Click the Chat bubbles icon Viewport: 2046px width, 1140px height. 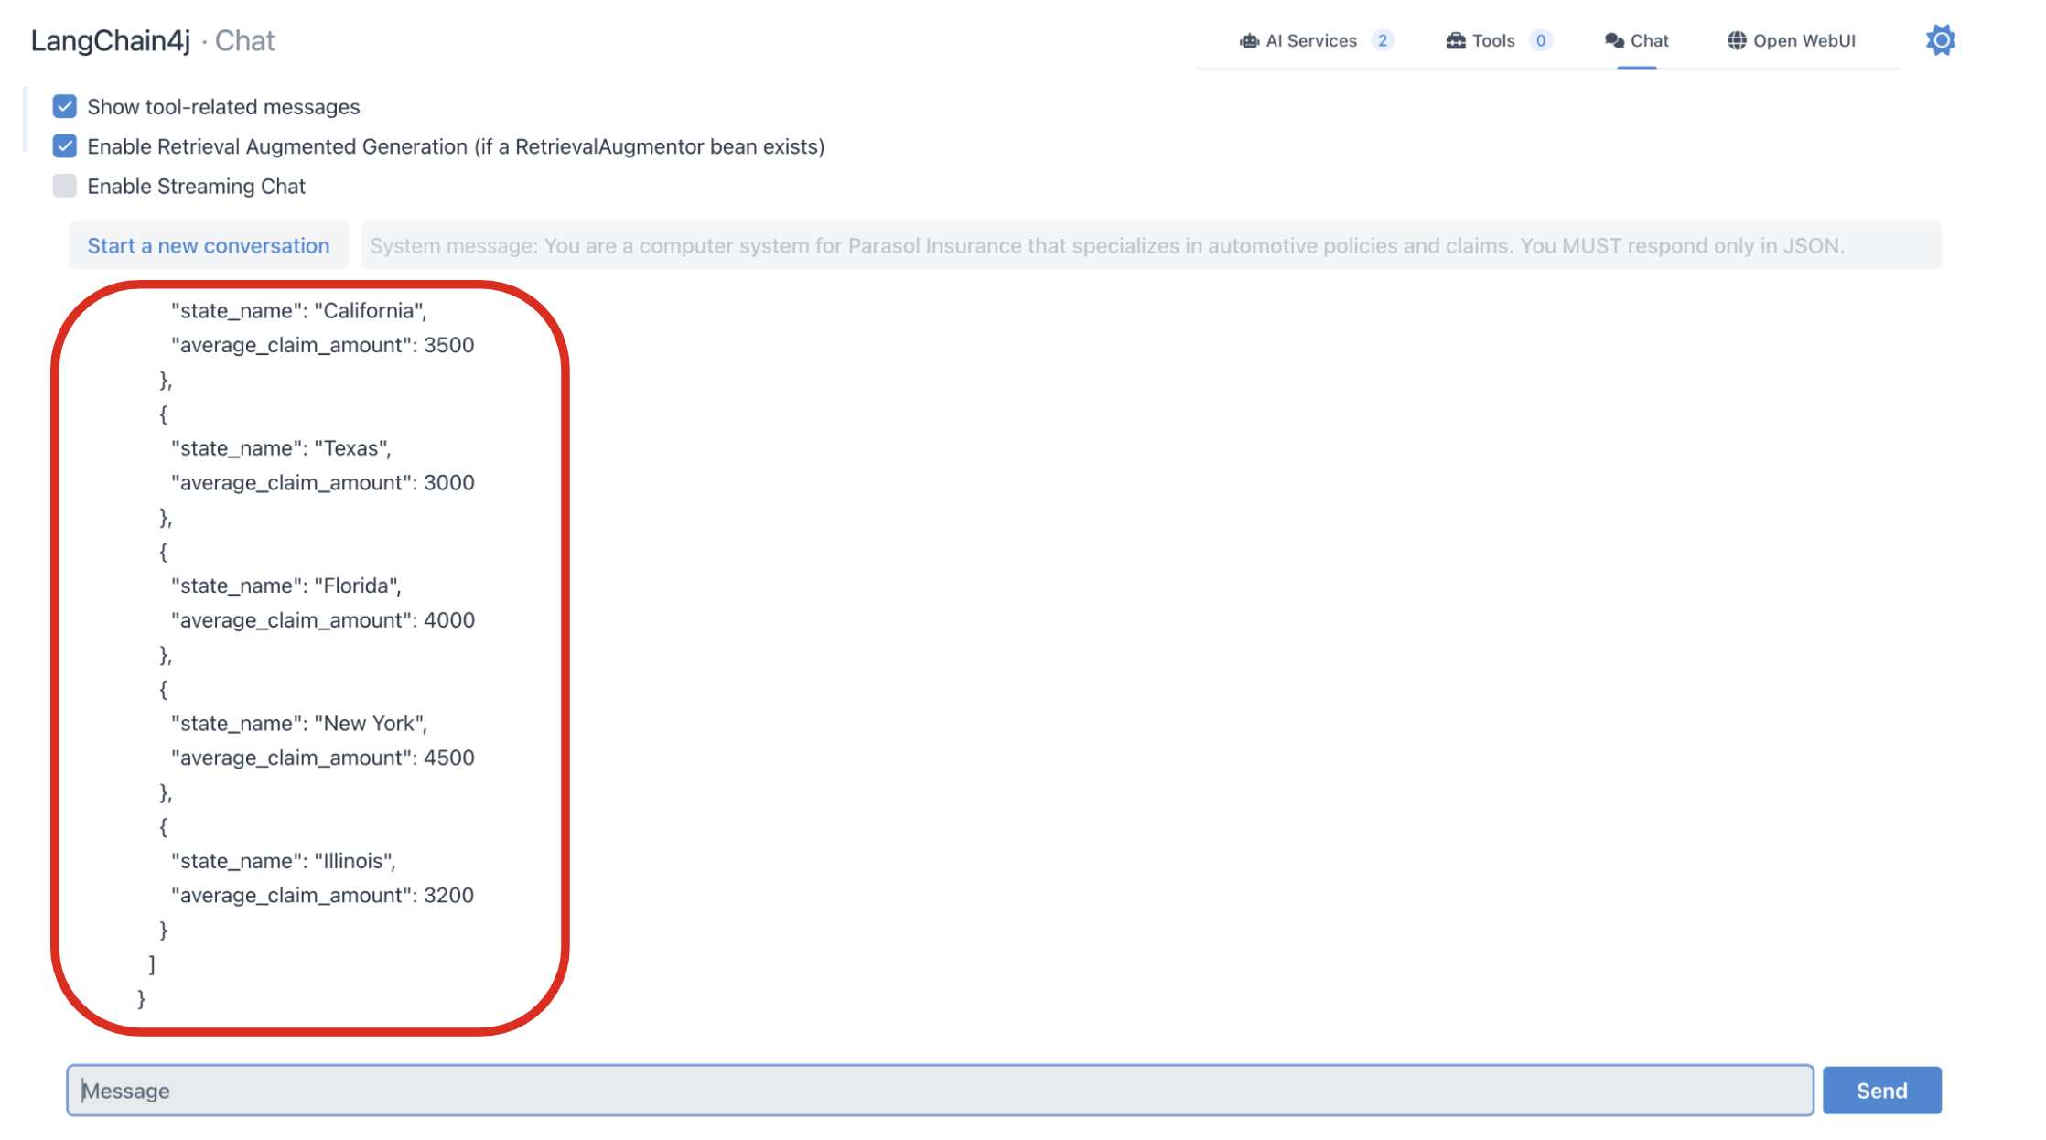point(1614,41)
